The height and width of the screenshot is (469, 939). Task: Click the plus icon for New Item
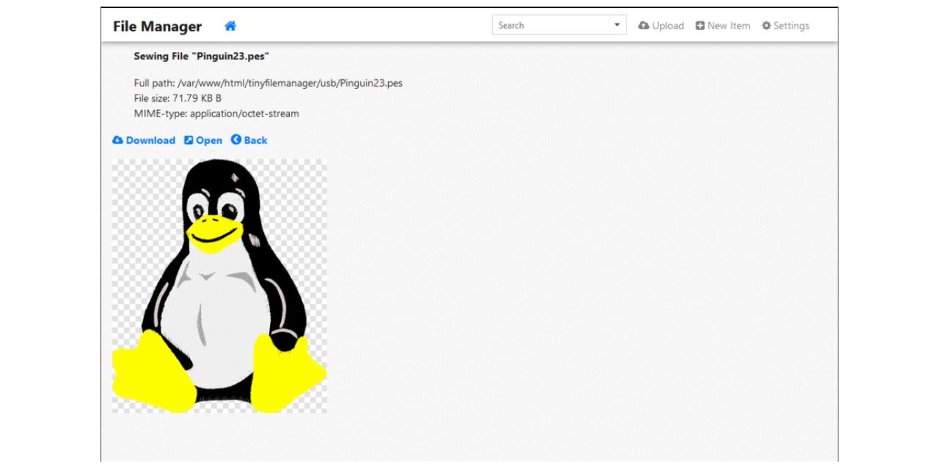coord(700,26)
